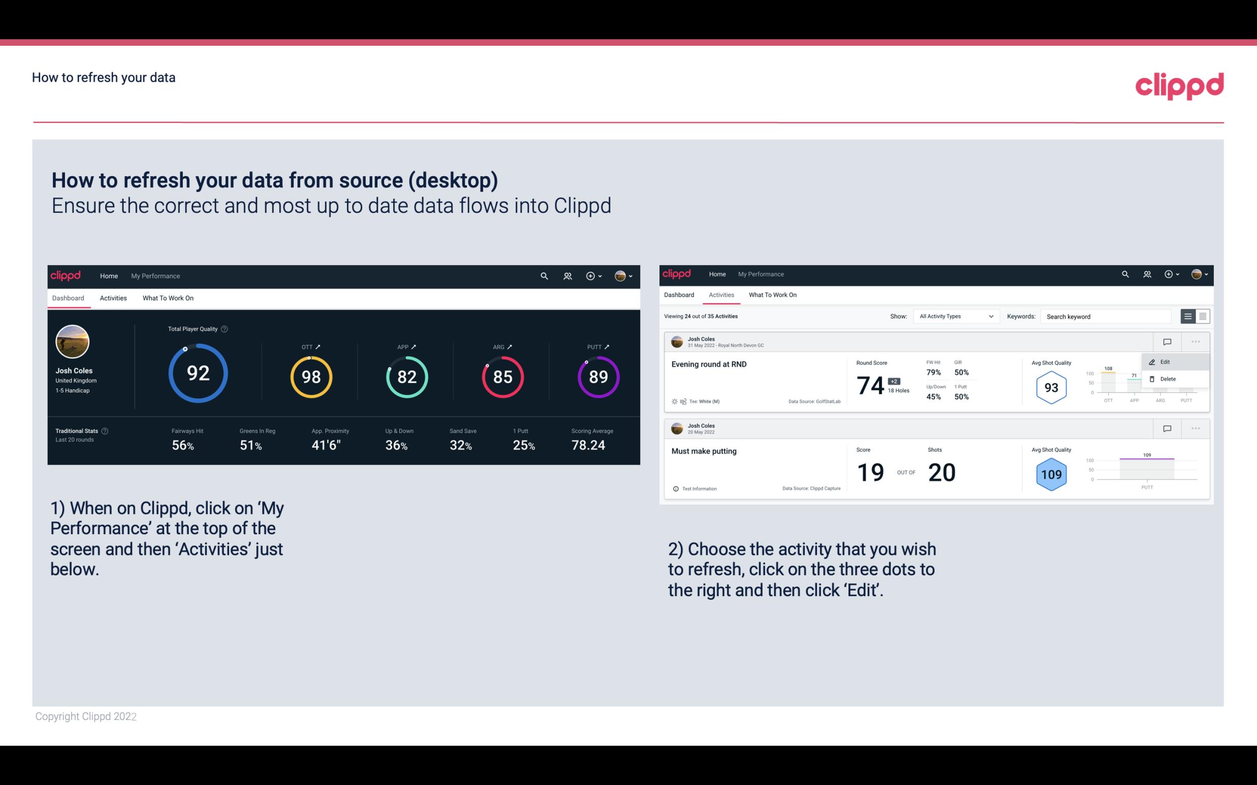Click the comment/note icon on Must make putting
Screen dimensions: 1257x785
[x=1167, y=428]
